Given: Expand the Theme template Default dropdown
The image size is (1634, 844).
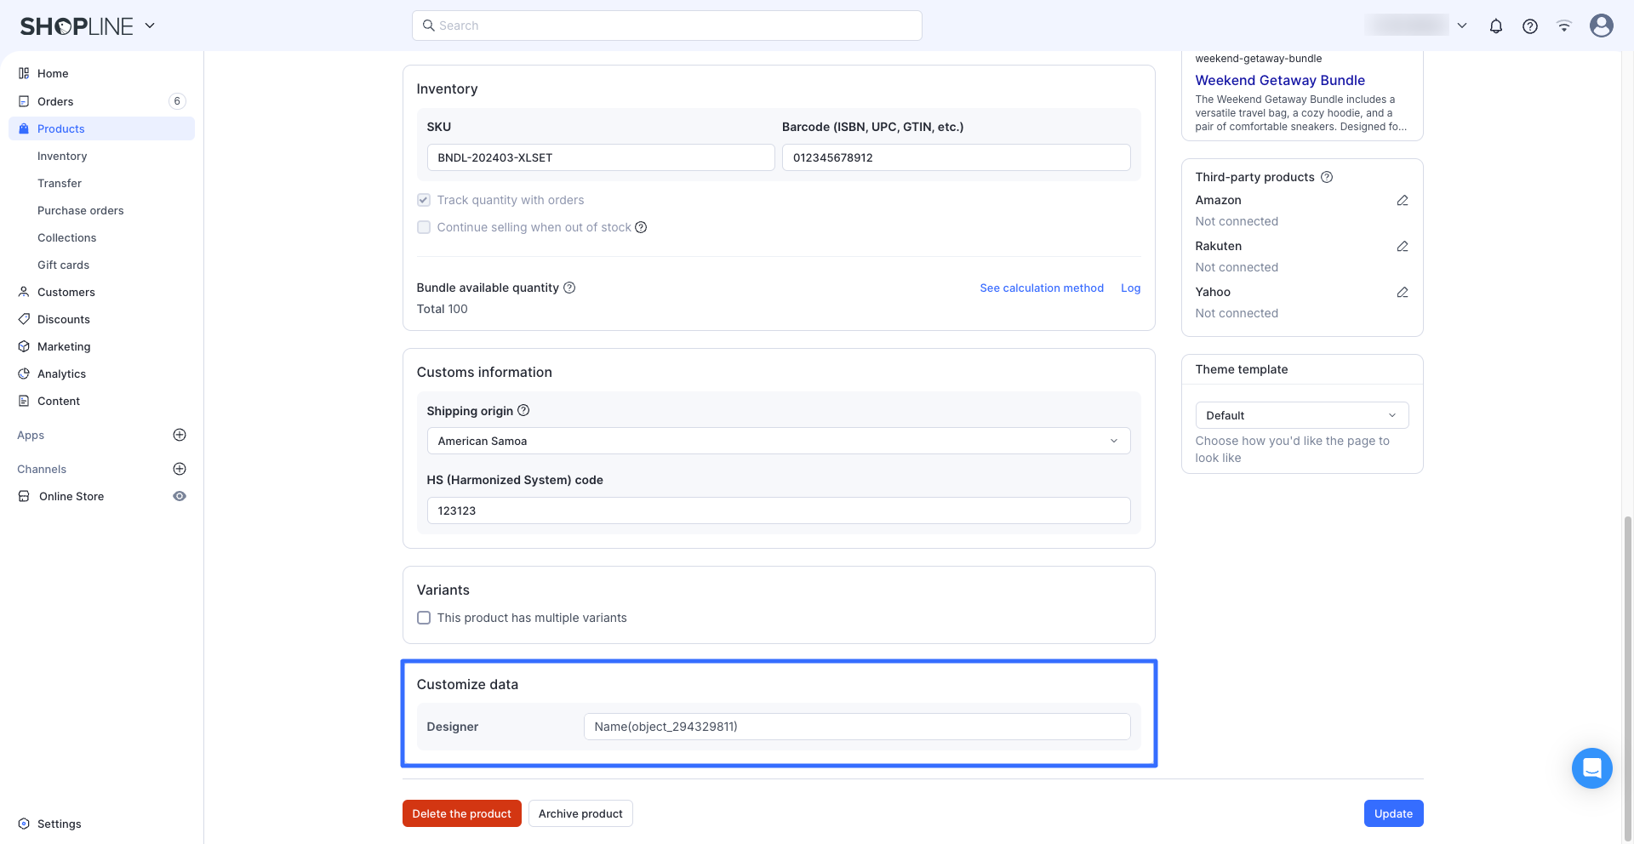Looking at the screenshot, I should (x=1301, y=415).
